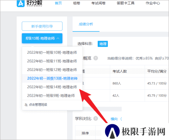
Task: Choose 2022年初一班级12班-地理老师 option
Action: pos(52,70)
